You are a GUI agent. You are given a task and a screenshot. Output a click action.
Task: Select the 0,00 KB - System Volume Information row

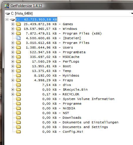click(78, 99)
